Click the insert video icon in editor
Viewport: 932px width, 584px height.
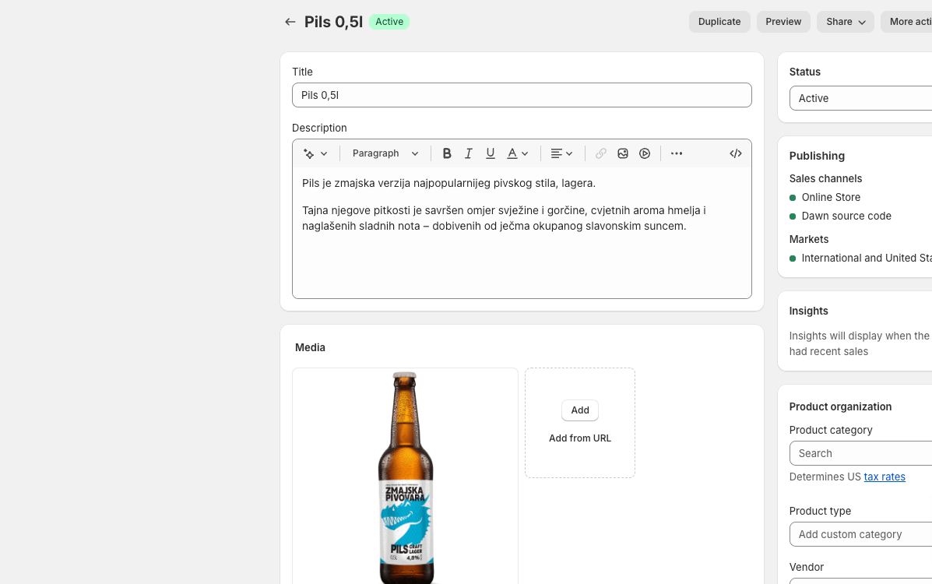coord(645,153)
